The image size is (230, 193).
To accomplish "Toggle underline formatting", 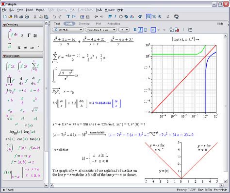I will [146, 30].
